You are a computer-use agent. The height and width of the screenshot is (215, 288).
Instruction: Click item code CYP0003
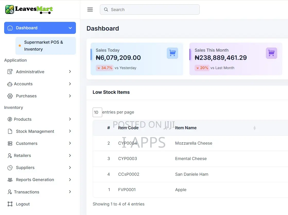pyautogui.click(x=127, y=159)
